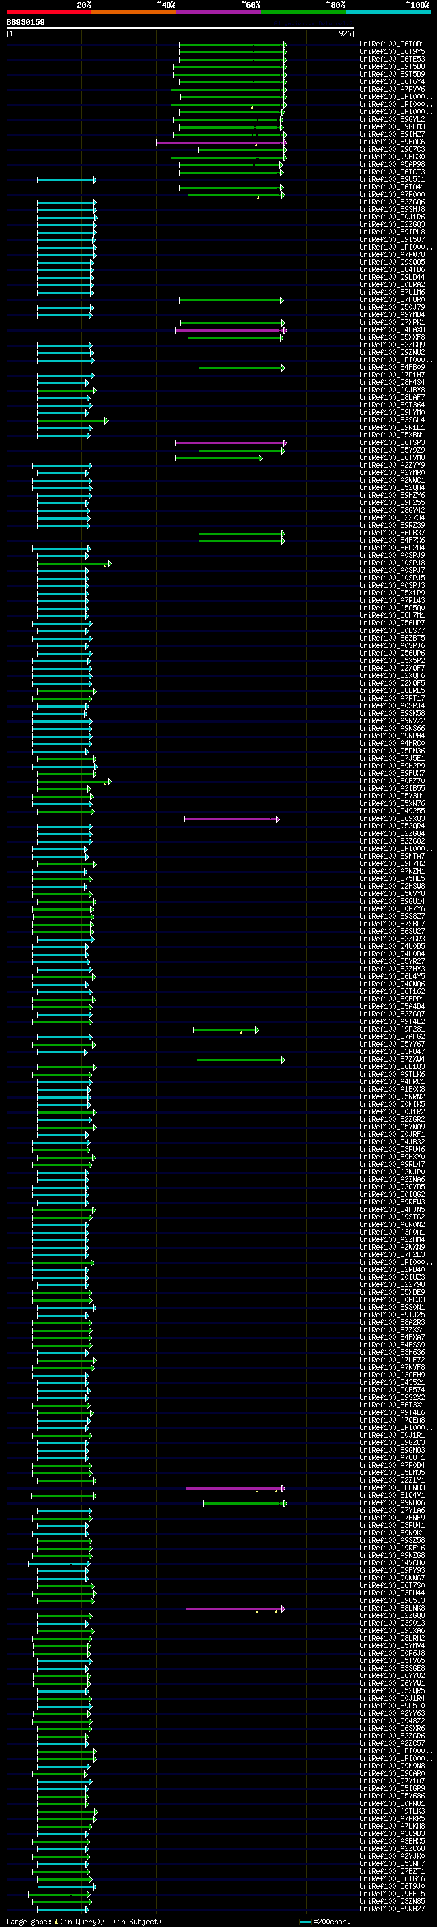Image resolution: width=437 pixels, height=1927 pixels.
Task: Click the magenta alignment bar for UniRef100_B6TSP3
Action: 231,443
